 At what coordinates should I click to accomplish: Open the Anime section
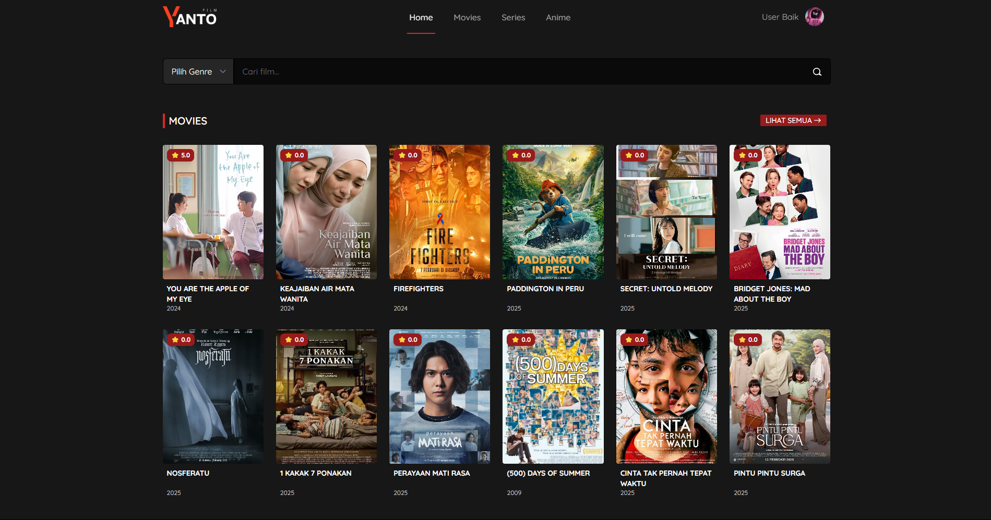coord(558,18)
